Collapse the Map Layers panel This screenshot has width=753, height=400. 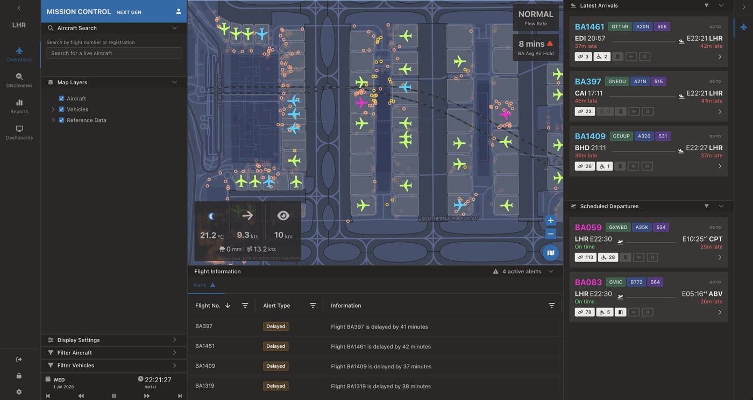pyautogui.click(x=174, y=82)
